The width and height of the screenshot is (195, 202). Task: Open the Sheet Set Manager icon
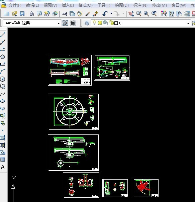coord(187,14)
